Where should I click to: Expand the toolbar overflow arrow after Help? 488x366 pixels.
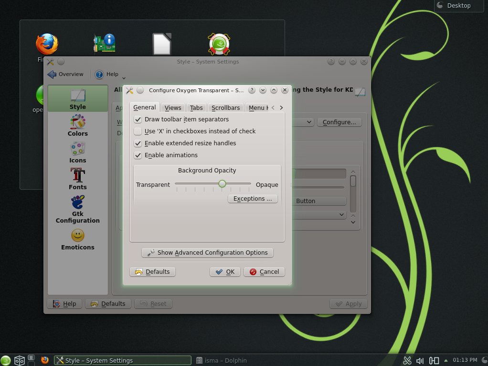124,78
